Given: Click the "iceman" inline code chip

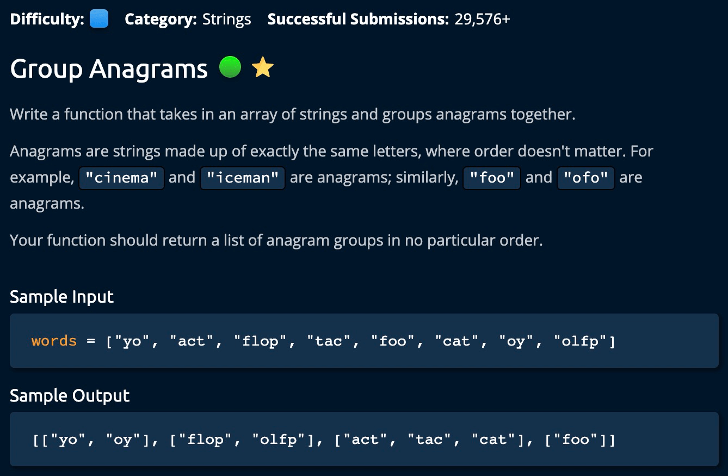Looking at the screenshot, I should pyautogui.click(x=243, y=178).
